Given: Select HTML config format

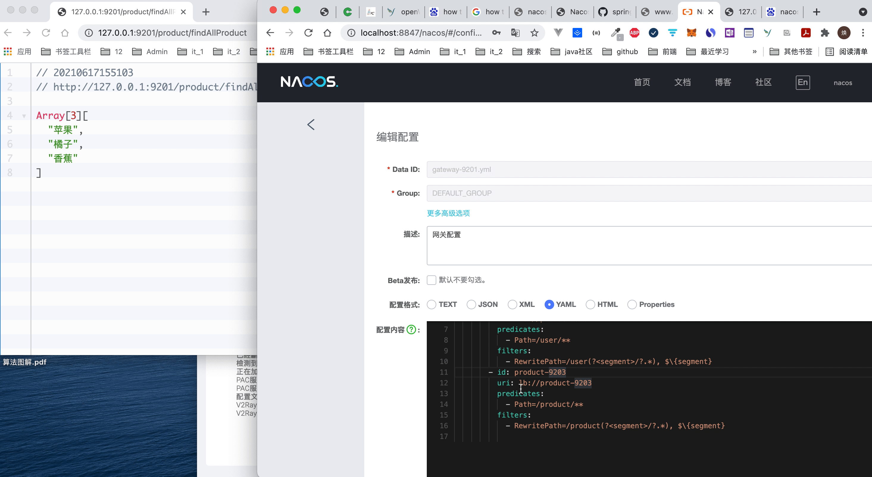Looking at the screenshot, I should click(x=590, y=305).
